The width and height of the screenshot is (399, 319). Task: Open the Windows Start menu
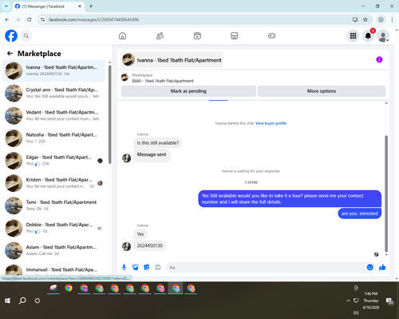click(7, 301)
